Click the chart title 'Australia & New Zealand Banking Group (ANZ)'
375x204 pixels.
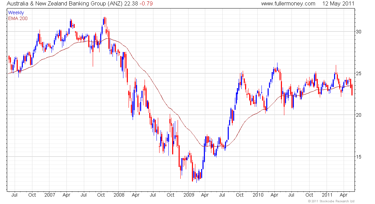point(64,4)
